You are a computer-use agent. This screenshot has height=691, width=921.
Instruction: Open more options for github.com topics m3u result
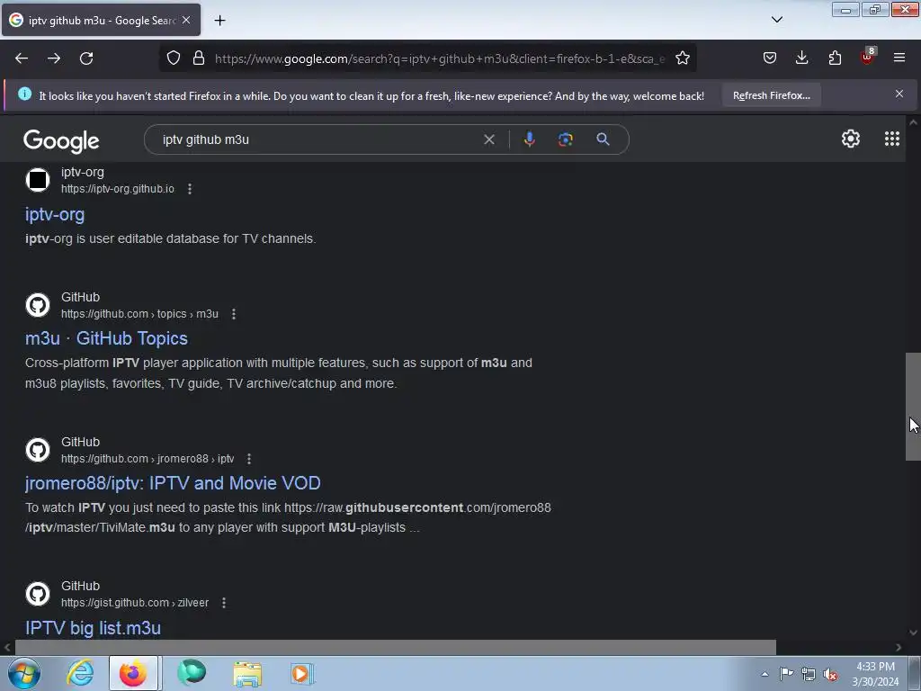pos(234,314)
